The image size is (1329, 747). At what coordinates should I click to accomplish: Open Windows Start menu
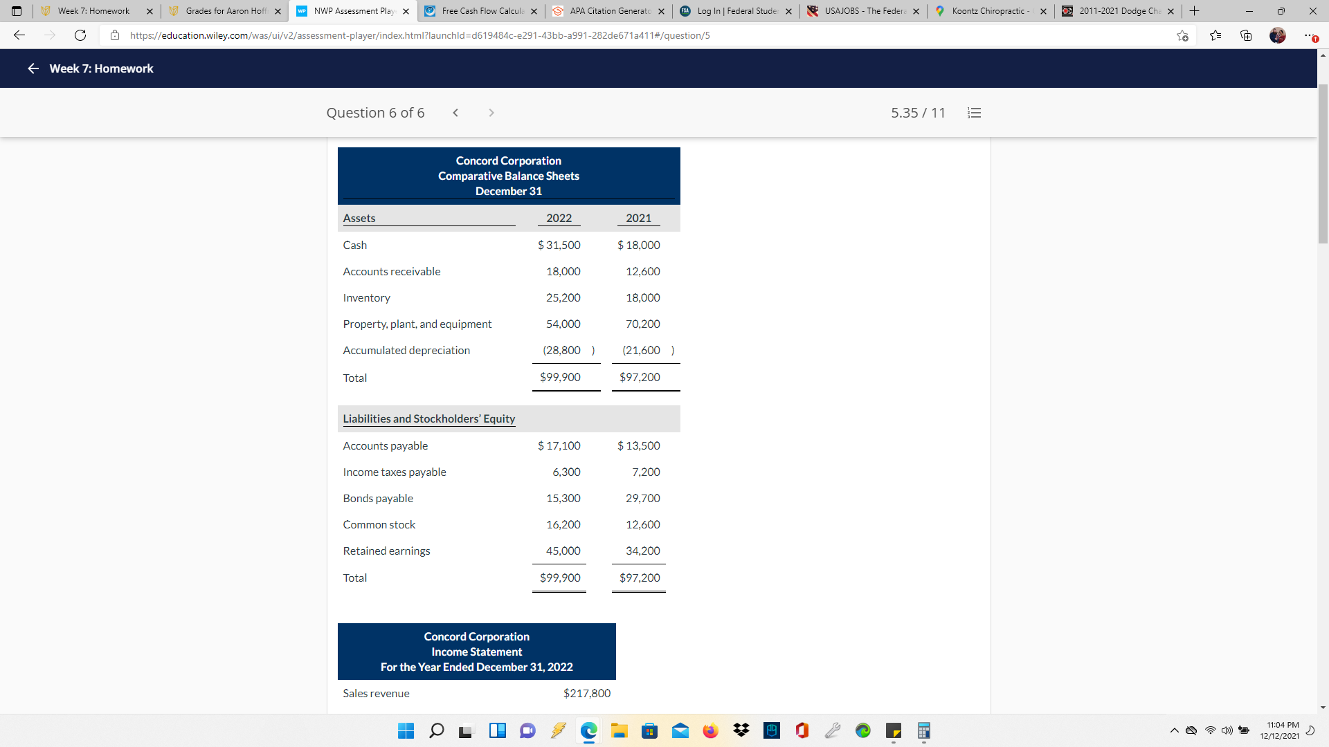point(406,730)
